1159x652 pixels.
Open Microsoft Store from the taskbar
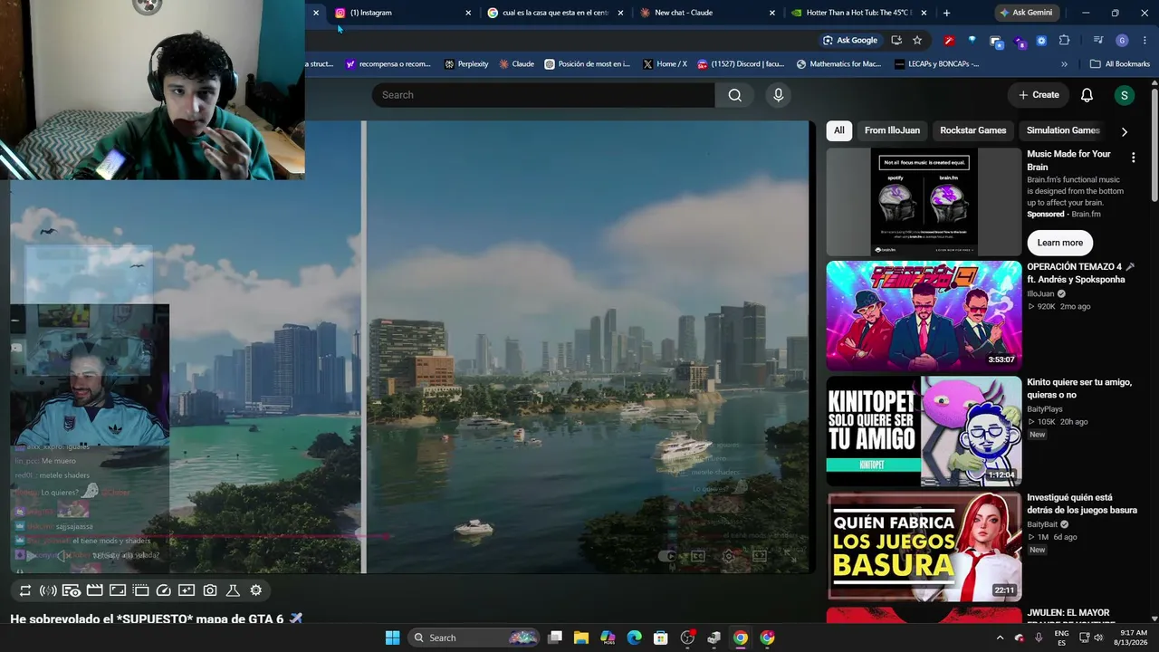tap(661, 638)
